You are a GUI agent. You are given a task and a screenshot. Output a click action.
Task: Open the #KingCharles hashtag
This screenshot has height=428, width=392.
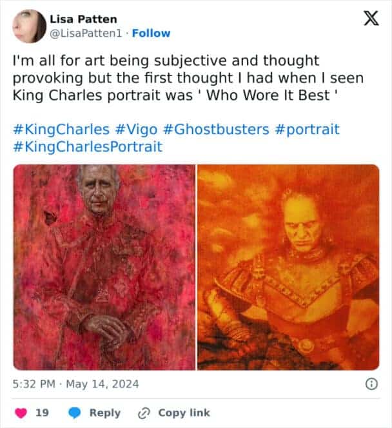point(61,129)
